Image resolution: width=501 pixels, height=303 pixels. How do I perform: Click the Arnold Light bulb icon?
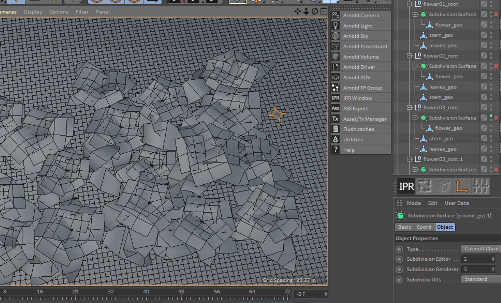pyautogui.click(x=336, y=26)
